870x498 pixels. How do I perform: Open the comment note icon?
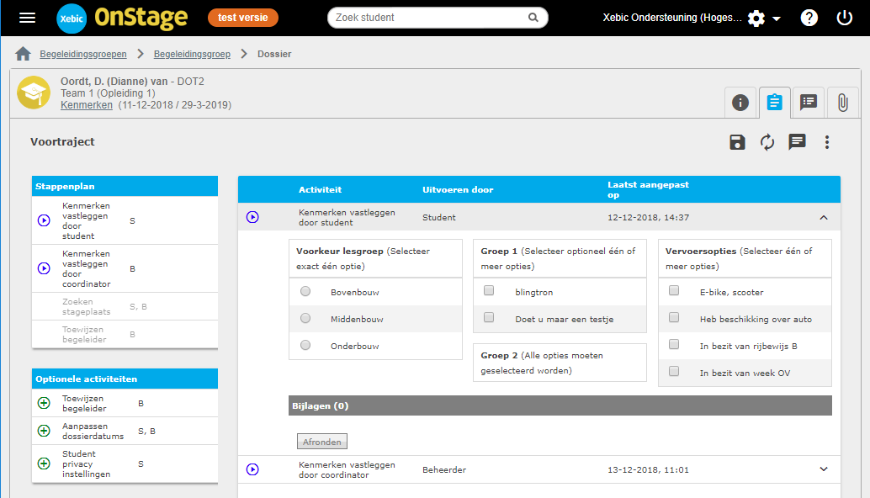tap(798, 142)
